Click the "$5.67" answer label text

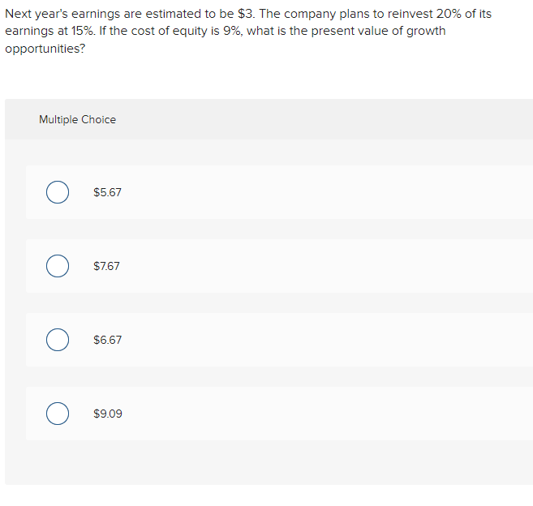(x=107, y=192)
